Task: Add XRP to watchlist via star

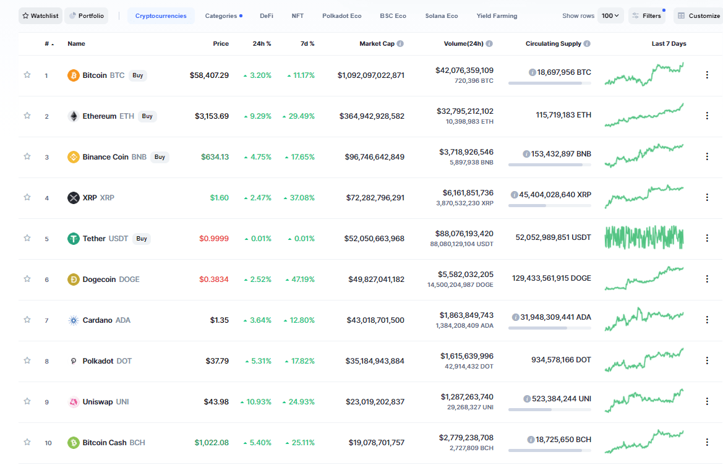Action: click(x=27, y=197)
